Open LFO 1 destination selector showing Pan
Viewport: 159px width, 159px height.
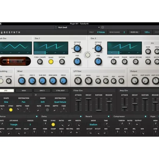[23, 102]
